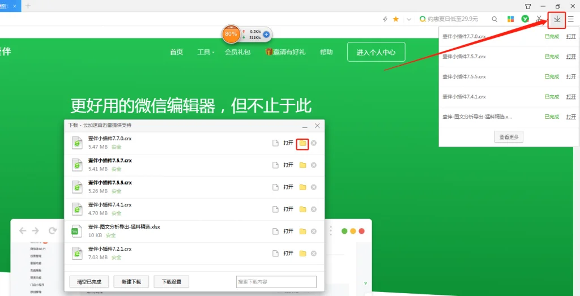Open folder icon for 壹伴小插件7.4.1.crx
This screenshot has height=296, width=580.
click(302, 209)
